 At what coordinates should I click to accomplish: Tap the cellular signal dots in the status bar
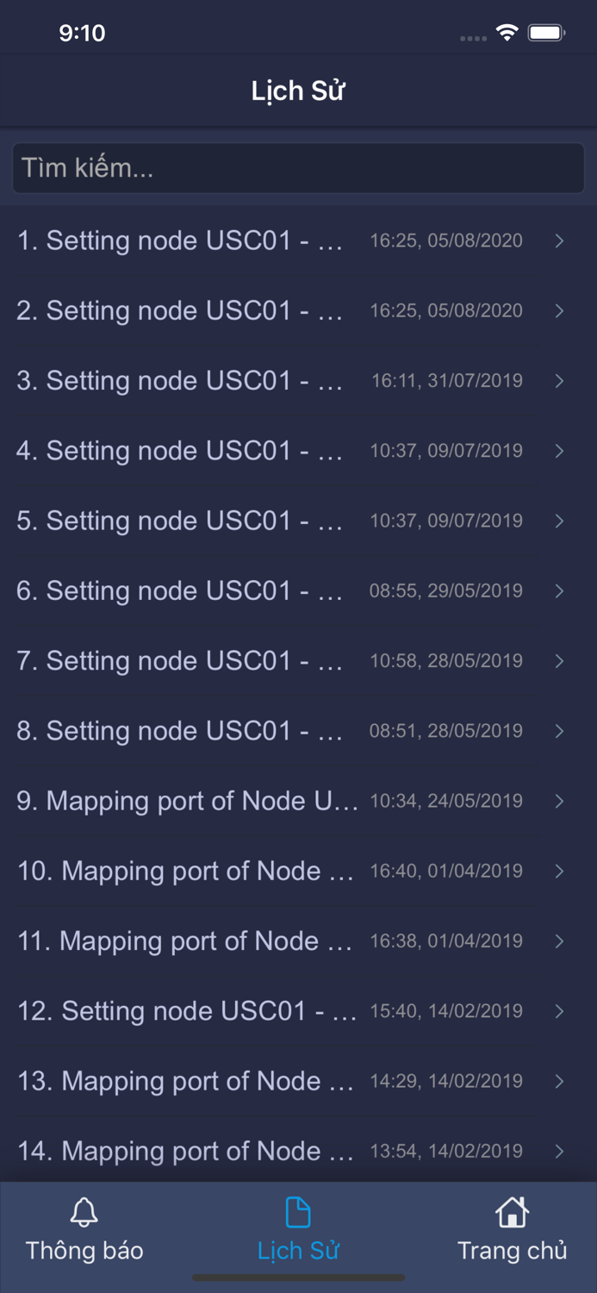tap(473, 38)
